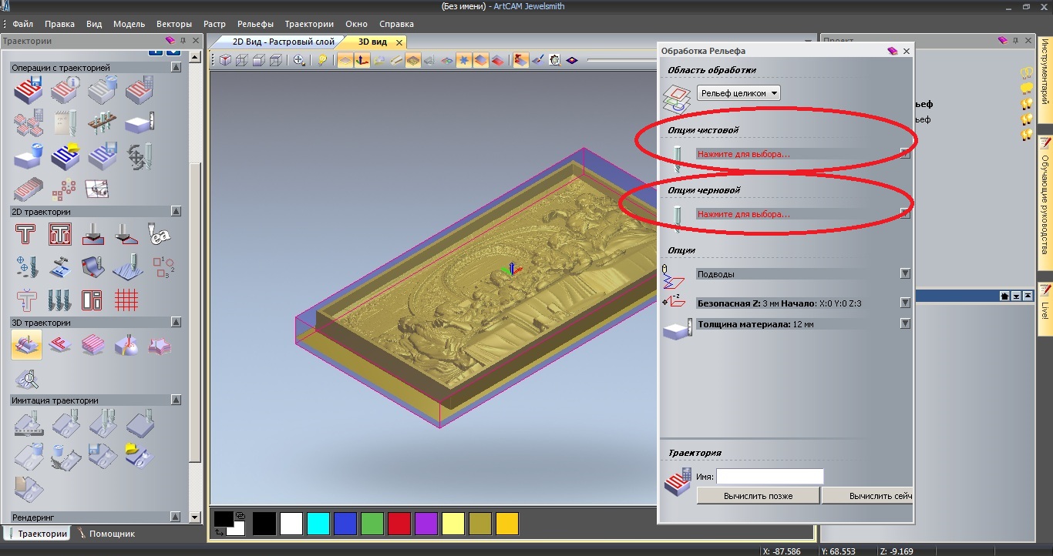Load simulation using the yellow-folder icon
The height and width of the screenshot is (556, 1053).
[139, 457]
